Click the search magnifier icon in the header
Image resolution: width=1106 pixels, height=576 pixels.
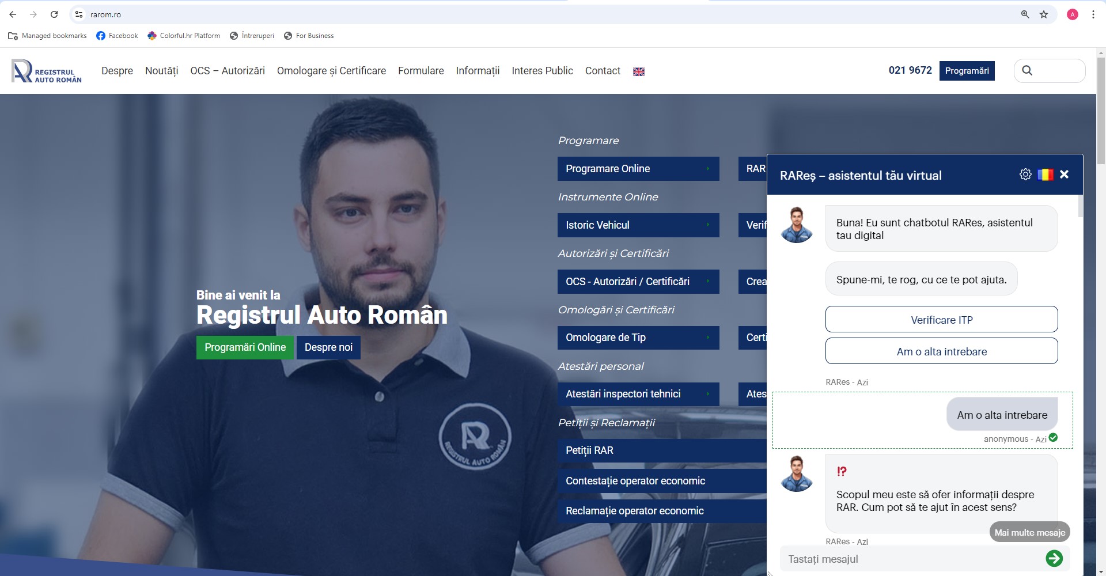1027,70
